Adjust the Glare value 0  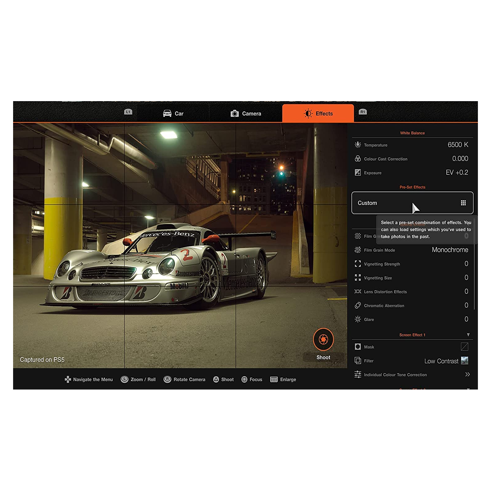466,319
